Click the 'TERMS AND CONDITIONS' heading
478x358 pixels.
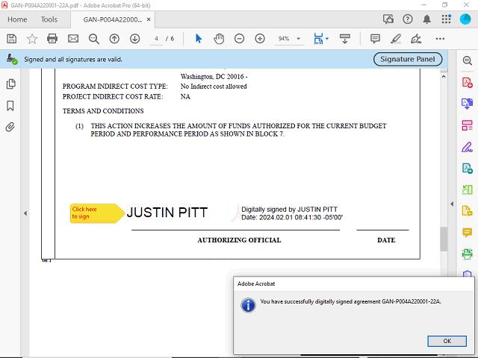103,111
